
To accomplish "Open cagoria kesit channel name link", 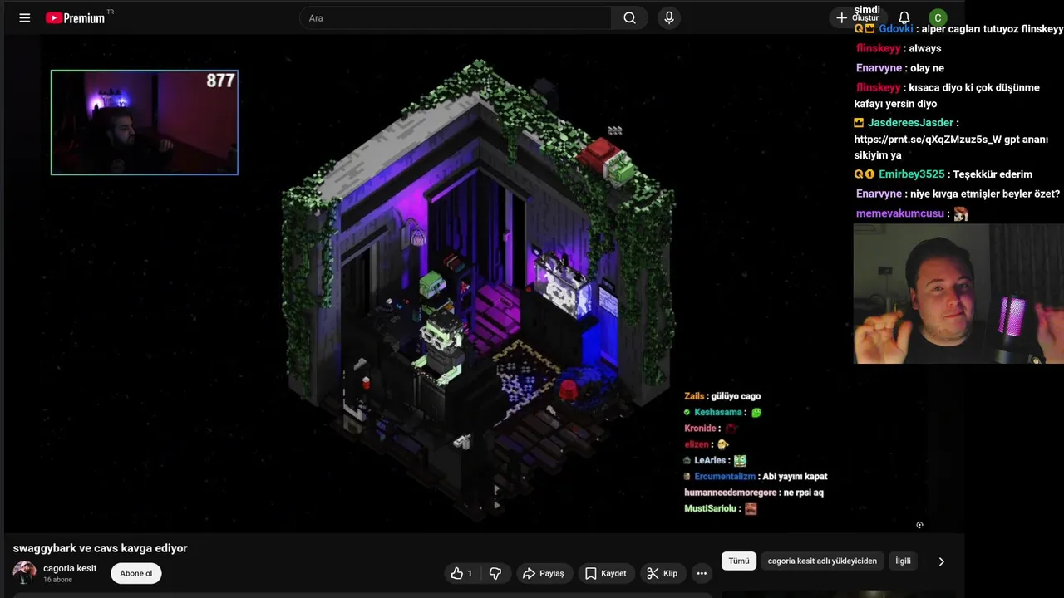I will tap(70, 568).
